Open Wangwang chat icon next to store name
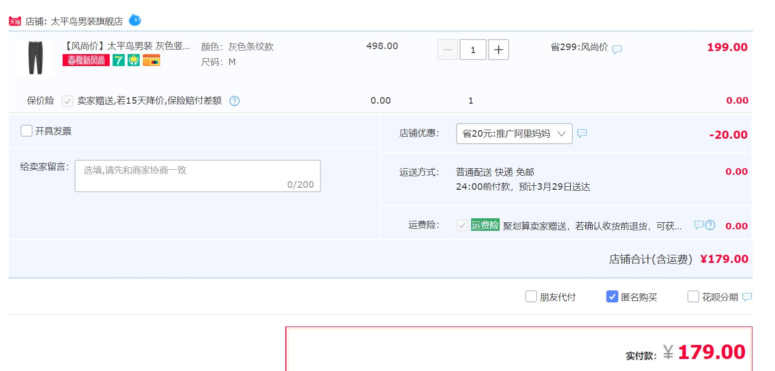775x371 pixels. coord(135,20)
